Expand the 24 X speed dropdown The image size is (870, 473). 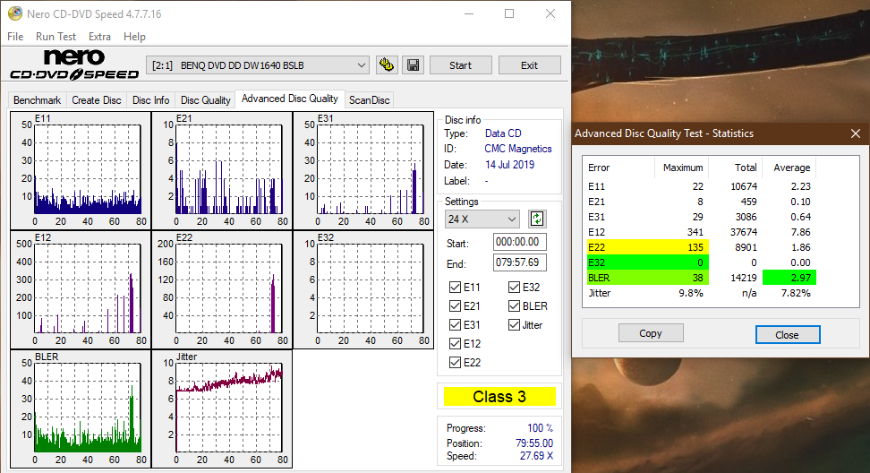[482, 219]
